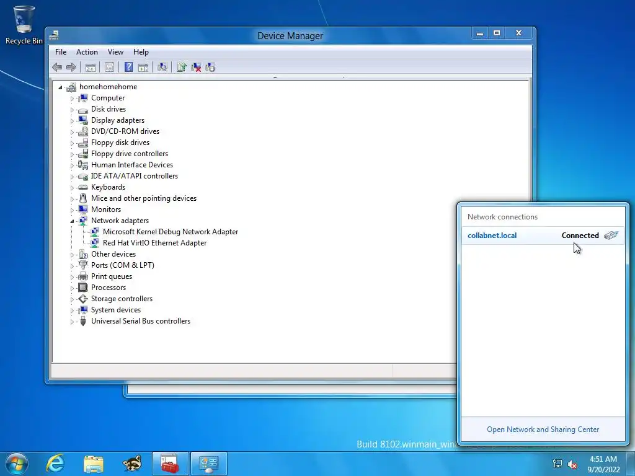Click the Uninstall device toolbar icon
The image size is (635, 476).
(x=196, y=67)
